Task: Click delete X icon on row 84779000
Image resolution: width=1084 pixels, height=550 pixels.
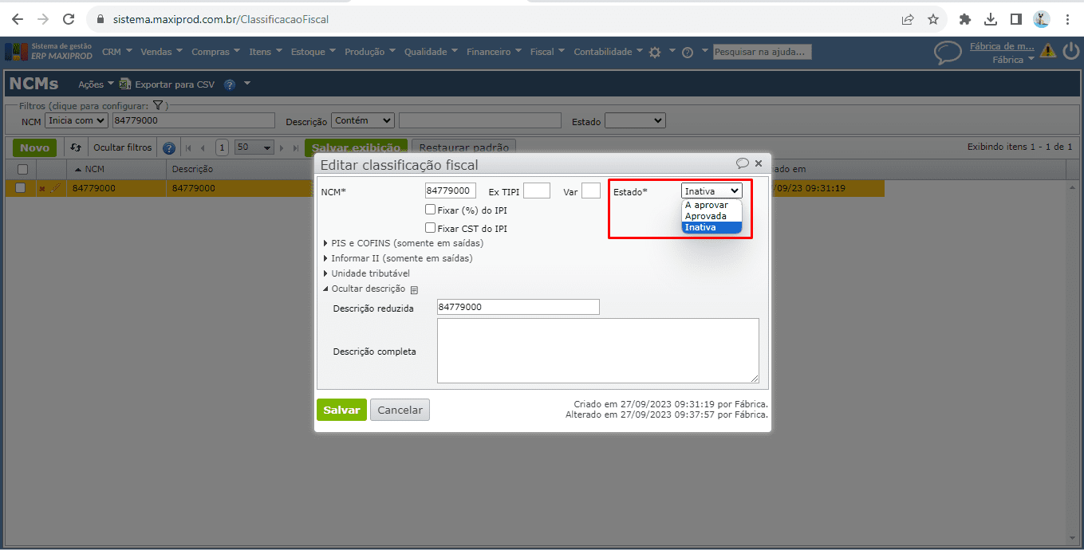Action: point(42,189)
